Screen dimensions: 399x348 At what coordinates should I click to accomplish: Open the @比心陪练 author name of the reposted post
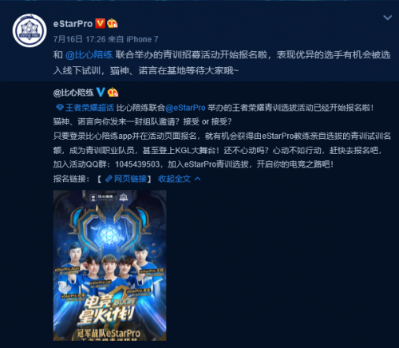coord(73,93)
